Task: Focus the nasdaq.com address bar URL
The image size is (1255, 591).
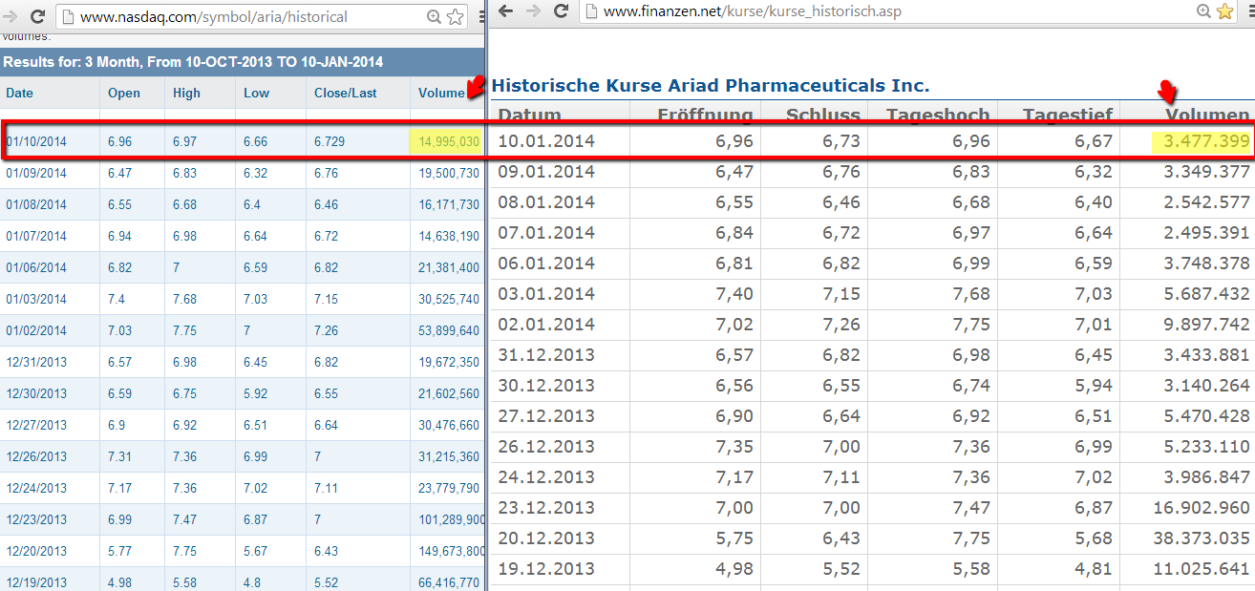Action: (214, 16)
